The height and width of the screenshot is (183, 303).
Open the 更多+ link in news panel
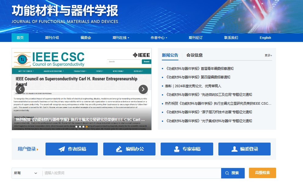[268, 55]
